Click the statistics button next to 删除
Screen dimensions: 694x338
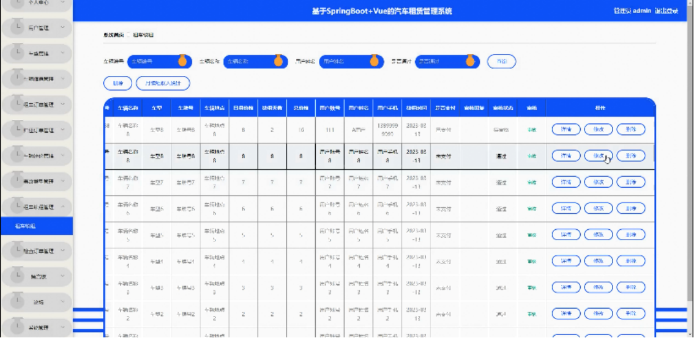(x=163, y=83)
